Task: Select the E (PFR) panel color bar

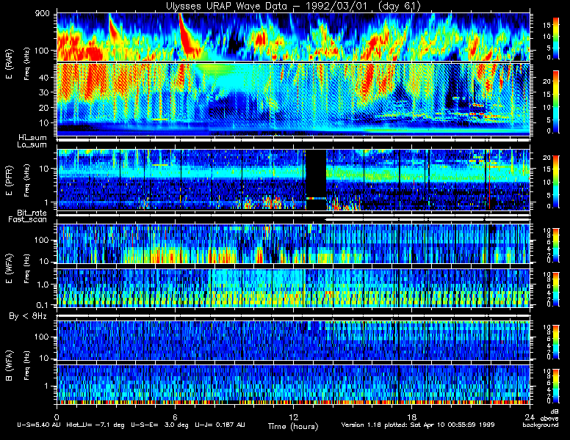Action: [x=555, y=180]
